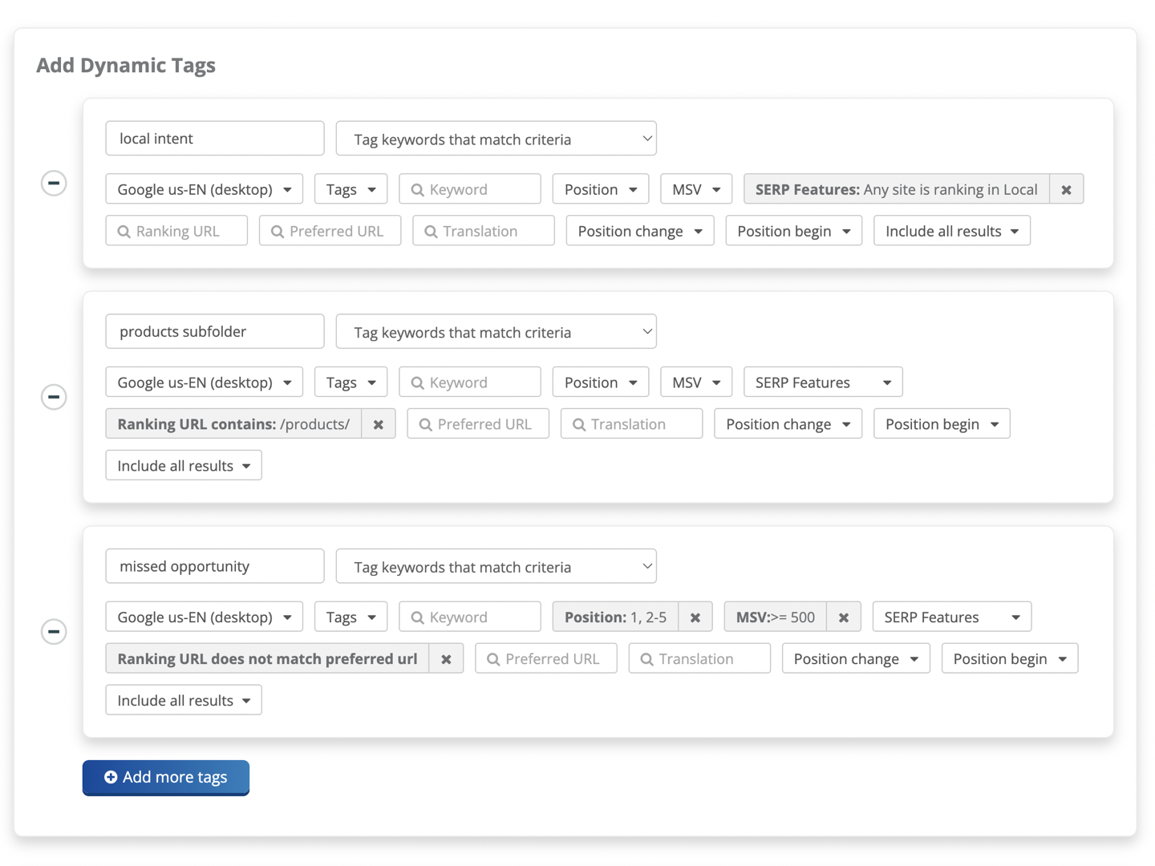Screen dimensions: 1155x866
Task: Open Tags dropdown in local intent row
Action: [351, 189]
